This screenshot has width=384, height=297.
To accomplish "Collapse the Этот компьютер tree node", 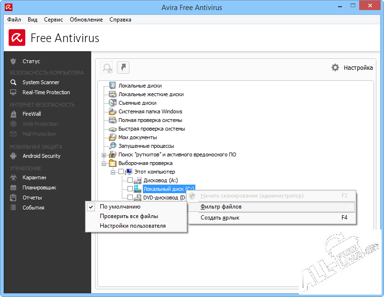I will pos(113,172).
